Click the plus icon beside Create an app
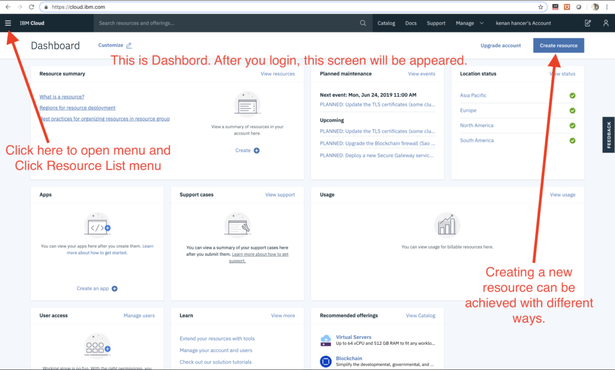This screenshot has height=370, width=615. (115, 289)
